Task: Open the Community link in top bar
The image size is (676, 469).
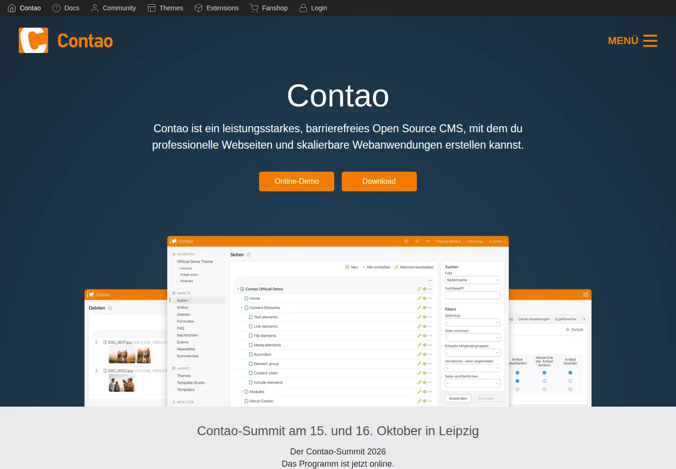Action: click(x=113, y=8)
